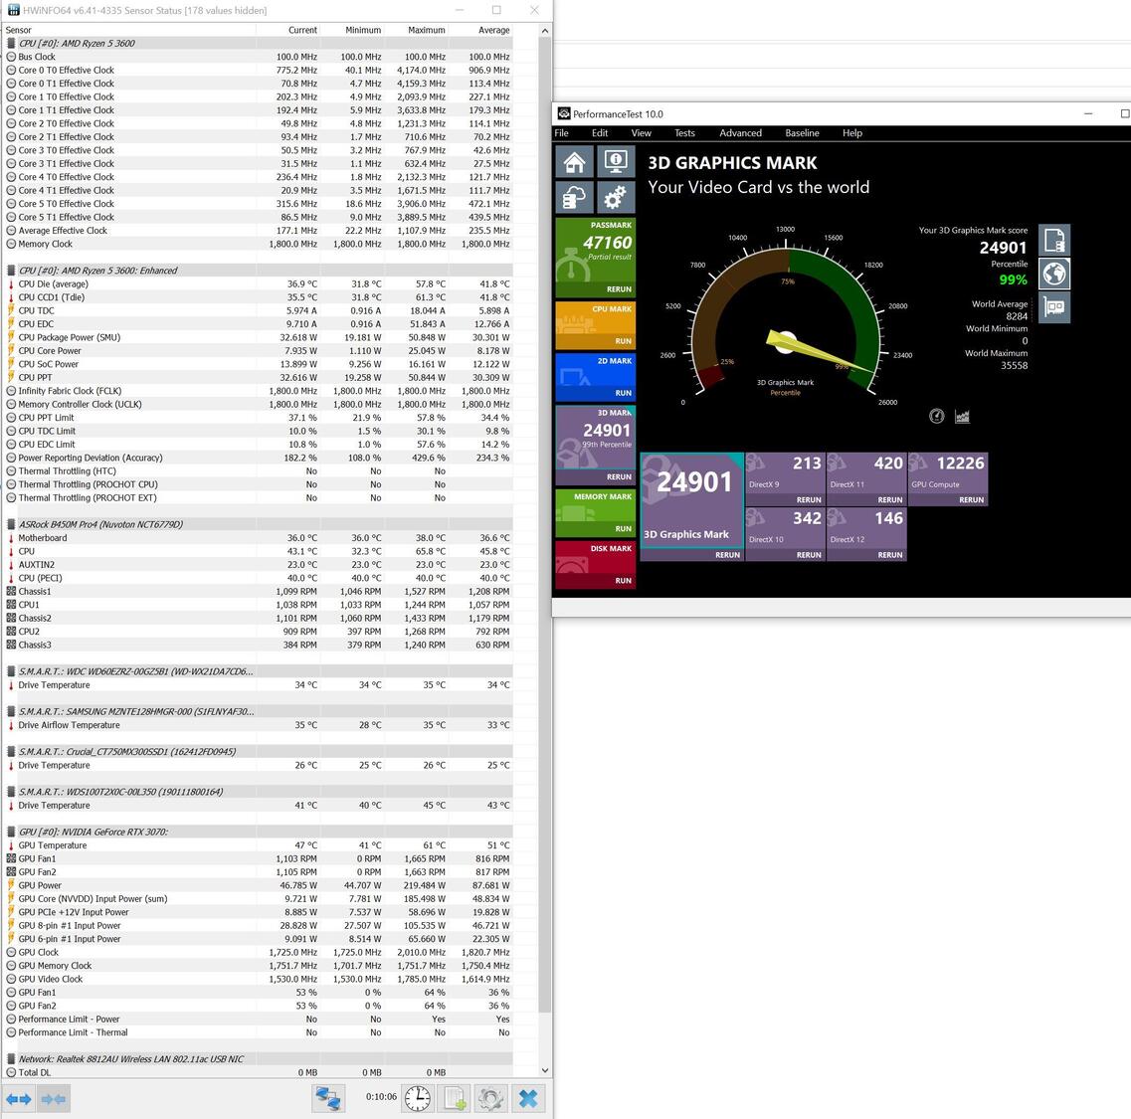Click the CPU TDC lightning icon
Image resolution: width=1131 pixels, height=1119 pixels.
11,311
